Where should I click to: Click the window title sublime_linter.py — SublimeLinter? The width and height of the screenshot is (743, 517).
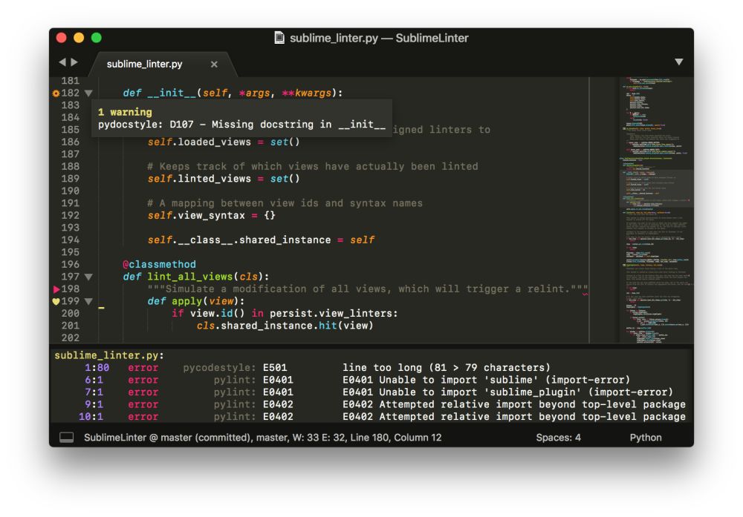[x=379, y=38]
